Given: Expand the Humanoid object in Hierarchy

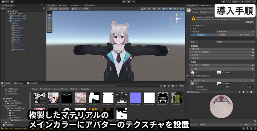Looking at the screenshot, I should (x=10, y=28).
